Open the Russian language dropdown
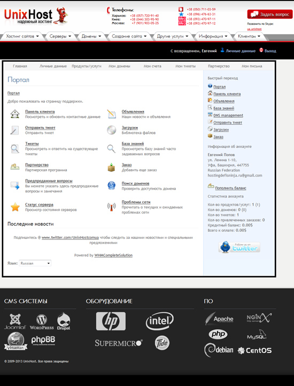 point(35,263)
